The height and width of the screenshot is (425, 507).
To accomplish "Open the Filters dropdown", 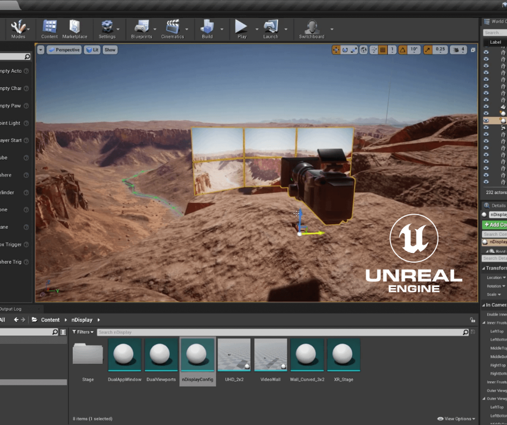I will [83, 332].
